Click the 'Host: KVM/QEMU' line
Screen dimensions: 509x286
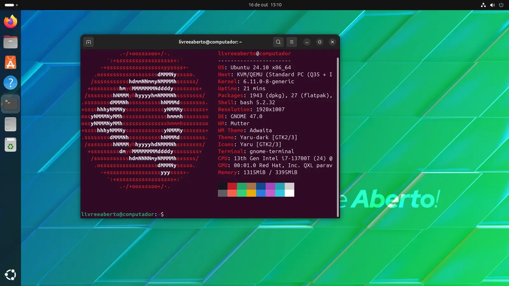[x=275, y=74]
